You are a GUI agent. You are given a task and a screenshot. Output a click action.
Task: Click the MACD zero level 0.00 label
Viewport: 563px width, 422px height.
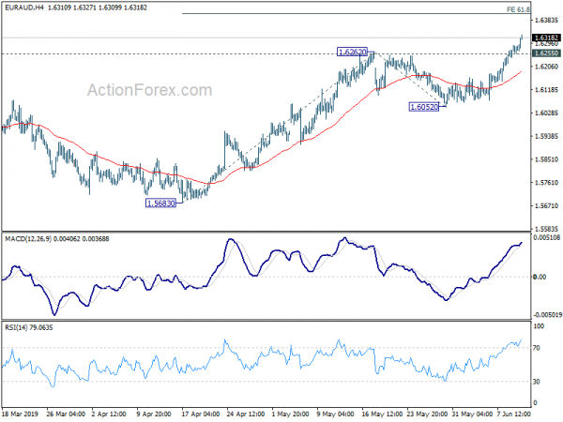tap(540, 277)
